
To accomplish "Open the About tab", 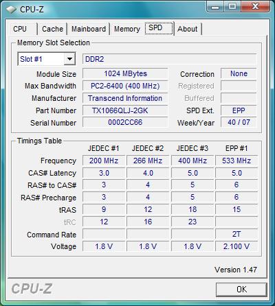I will click(188, 29).
